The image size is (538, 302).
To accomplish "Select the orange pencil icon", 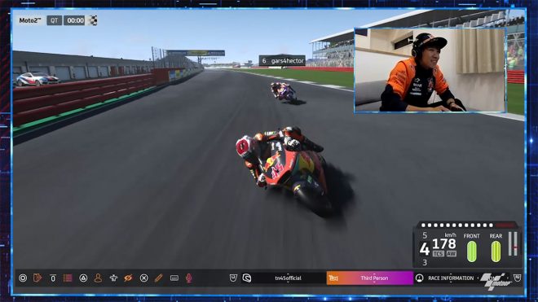I will click(158, 278).
